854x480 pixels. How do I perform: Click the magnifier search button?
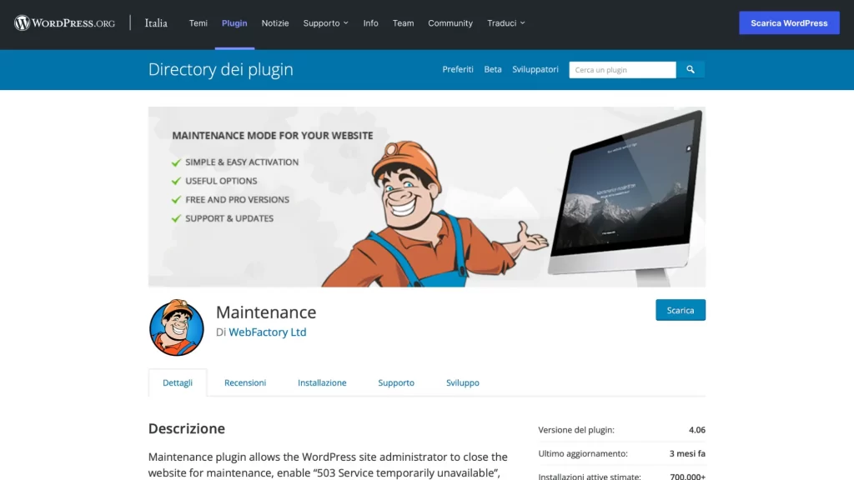[690, 70]
